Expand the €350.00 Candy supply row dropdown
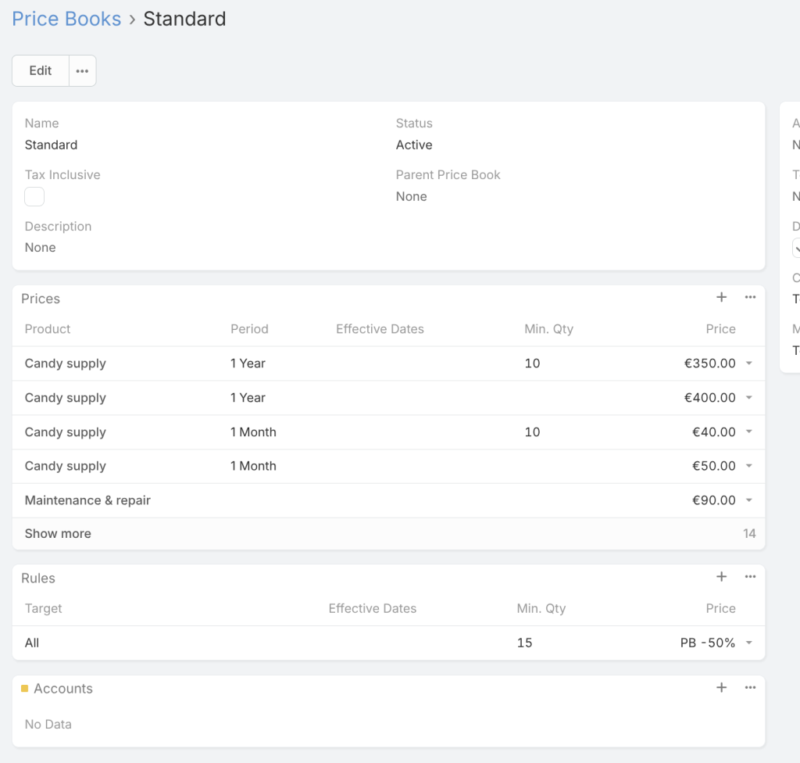Viewport: 800px width, 763px height. (749, 364)
